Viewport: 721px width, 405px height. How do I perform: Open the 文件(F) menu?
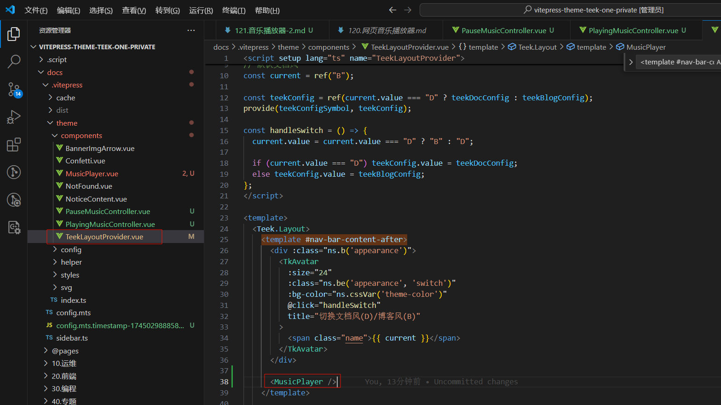[36, 10]
